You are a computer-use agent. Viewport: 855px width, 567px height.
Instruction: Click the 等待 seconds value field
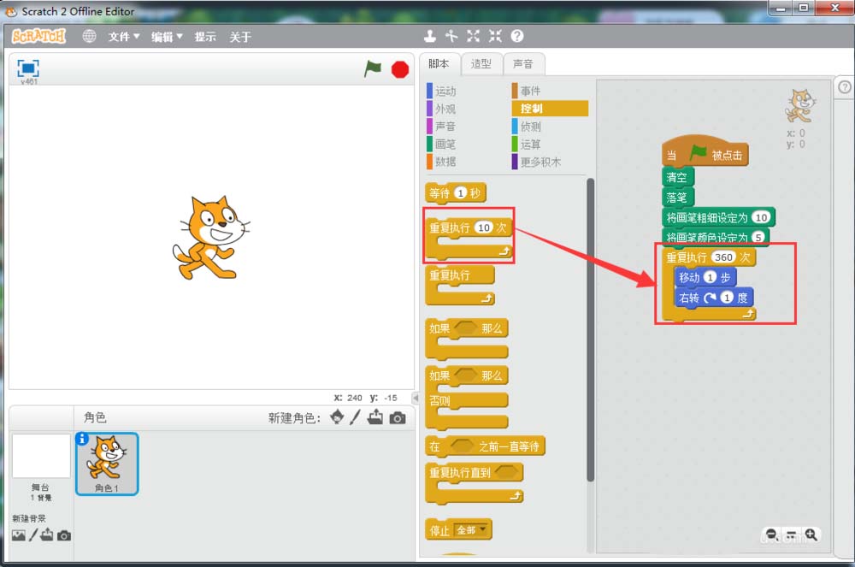[x=461, y=193]
